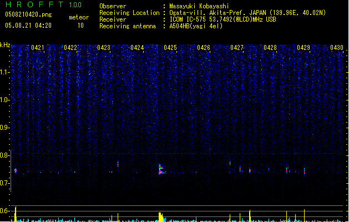Click the 'meteor' label

tap(79, 17)
